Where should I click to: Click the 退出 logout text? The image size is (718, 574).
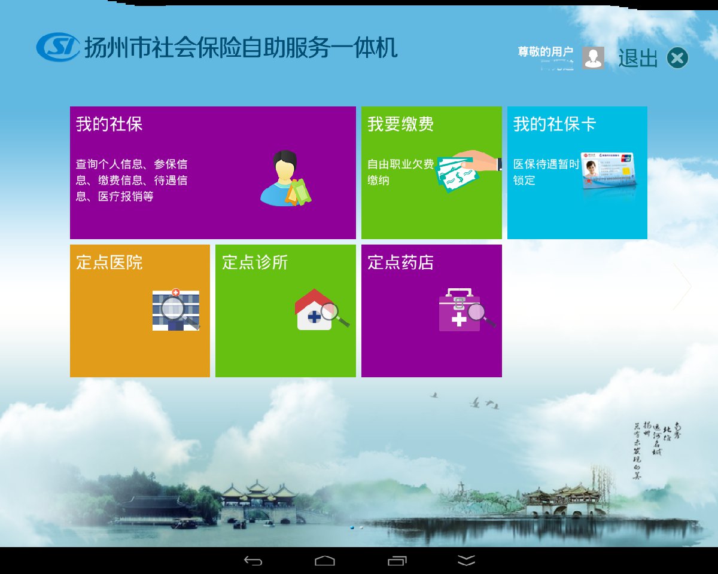pos(638,59)
